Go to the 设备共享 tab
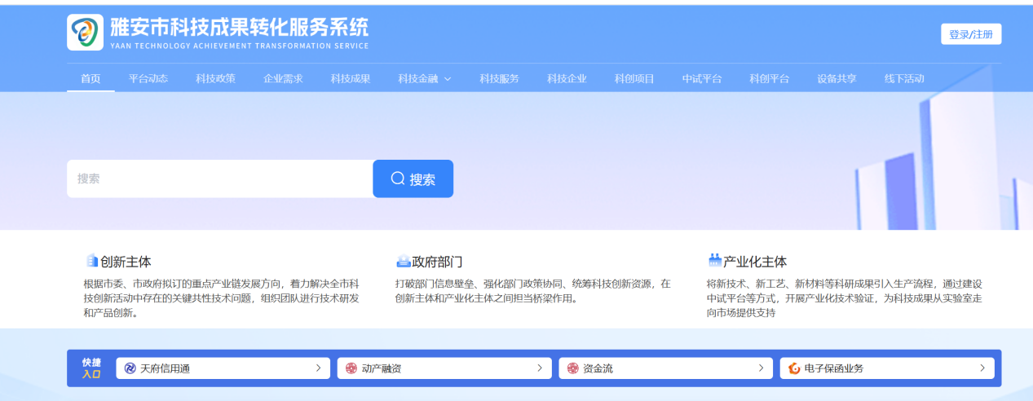The image size is (1033, 401). tap(837, 79)
